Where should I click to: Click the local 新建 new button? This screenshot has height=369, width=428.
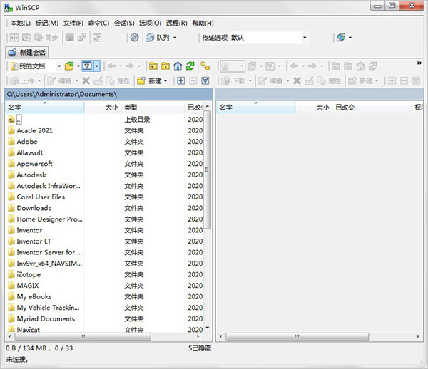coord(150,80)
